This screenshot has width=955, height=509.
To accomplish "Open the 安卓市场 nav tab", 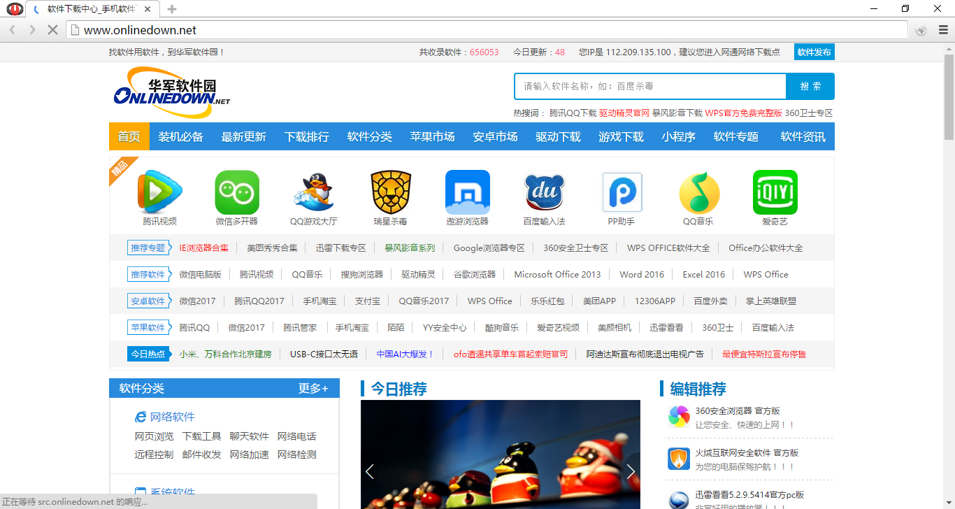I will click(x=496, y=136).
